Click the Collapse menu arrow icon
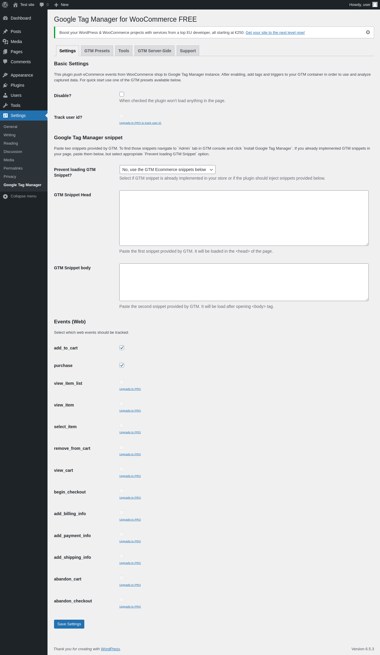380x655 pixels. pyautogui.click(x=5, y=196)
